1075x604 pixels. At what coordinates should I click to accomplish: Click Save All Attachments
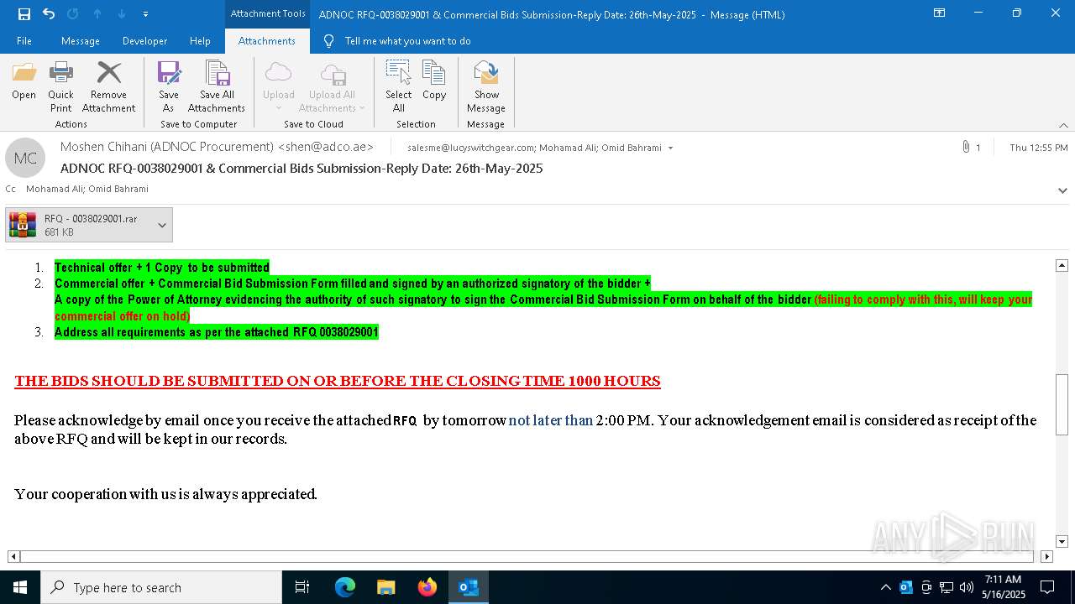click(217, 86)
